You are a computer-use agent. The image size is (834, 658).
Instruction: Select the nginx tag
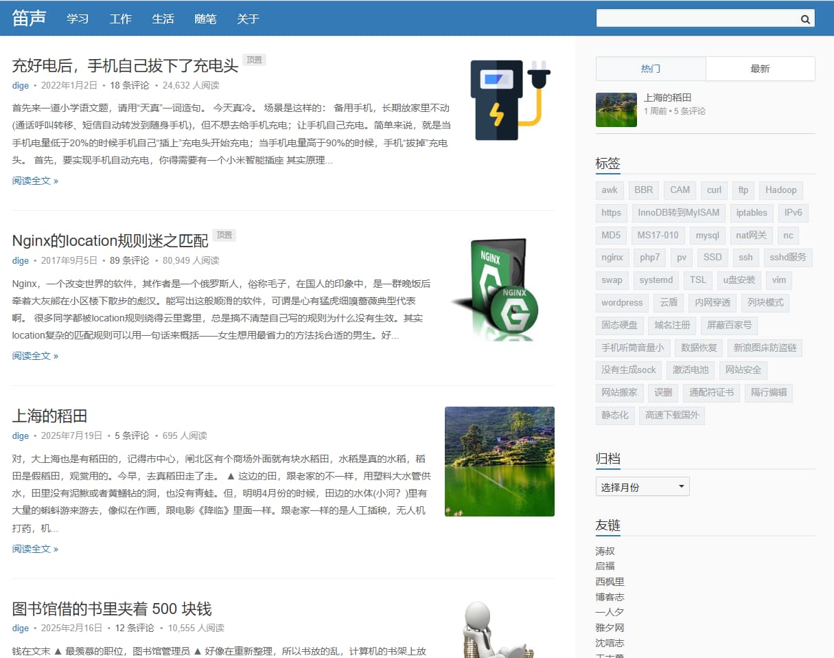tap(612, 258)
